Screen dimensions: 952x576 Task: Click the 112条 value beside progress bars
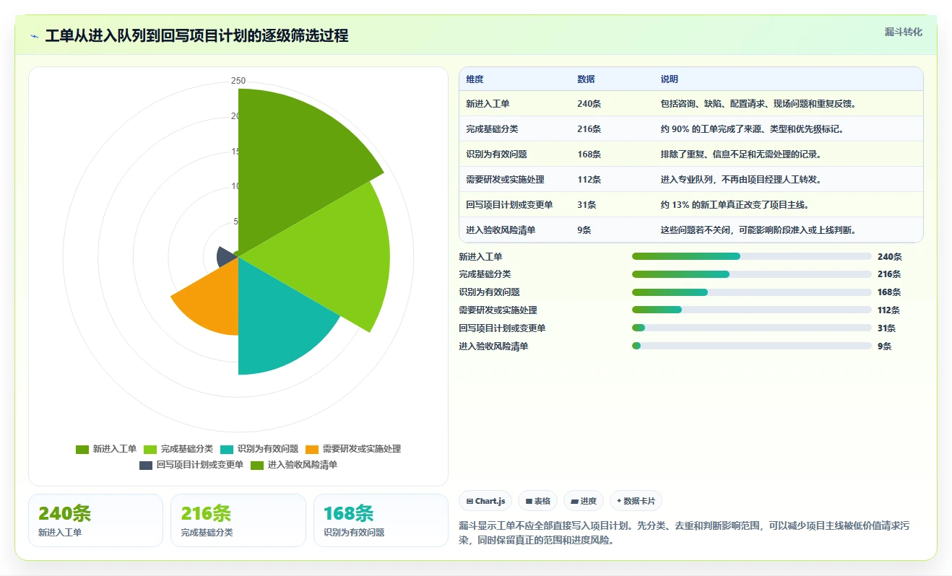[888, 310]
